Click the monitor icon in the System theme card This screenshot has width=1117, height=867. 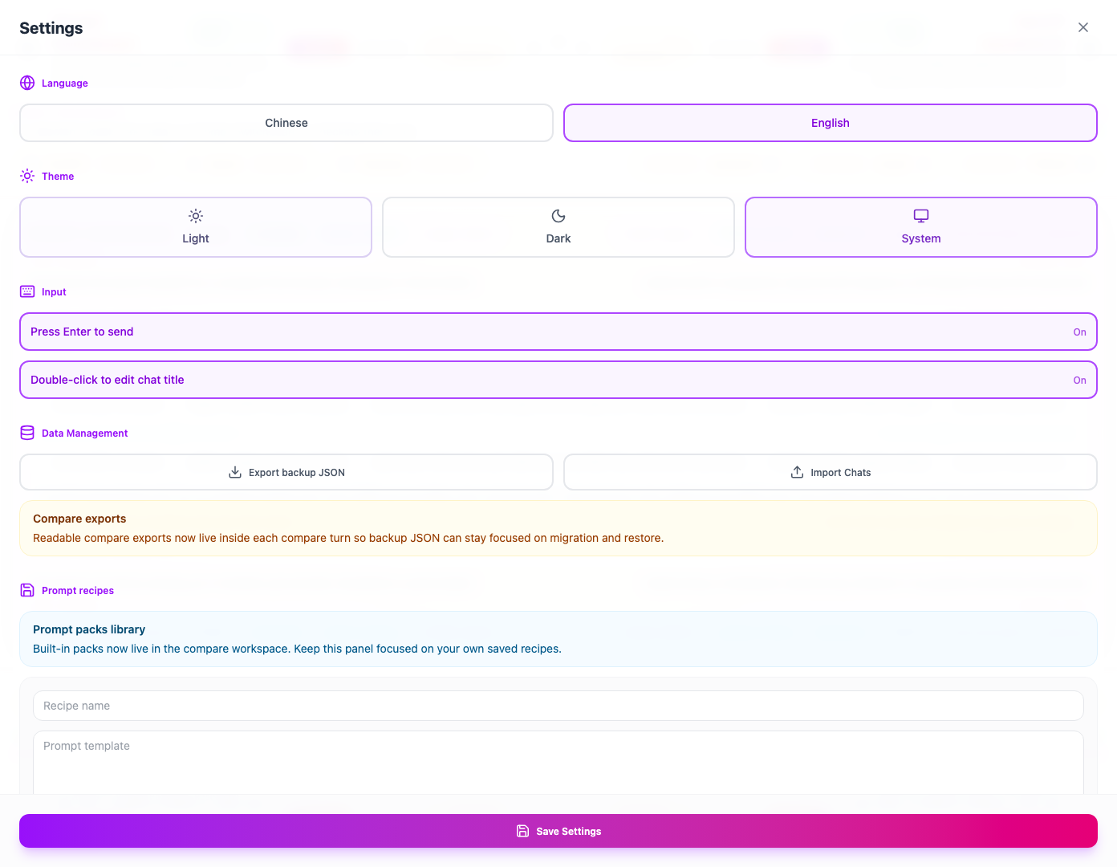[920, 215]
